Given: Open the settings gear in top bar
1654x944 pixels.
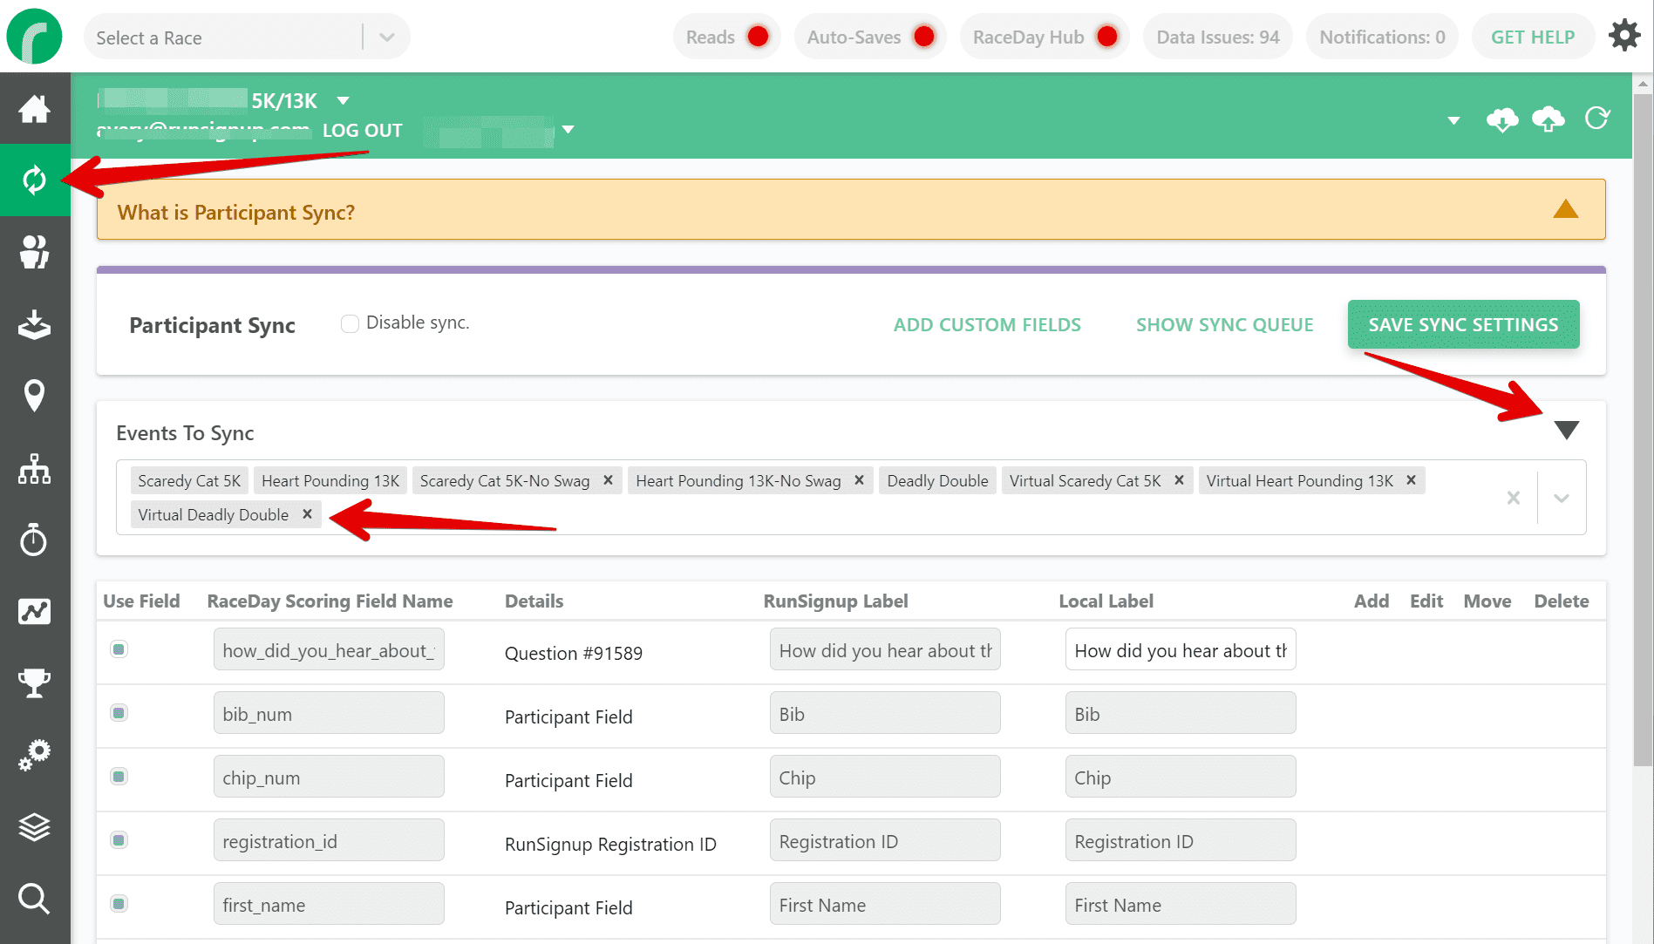Looking at the screenshot, I should click(x=1624, y=36).
